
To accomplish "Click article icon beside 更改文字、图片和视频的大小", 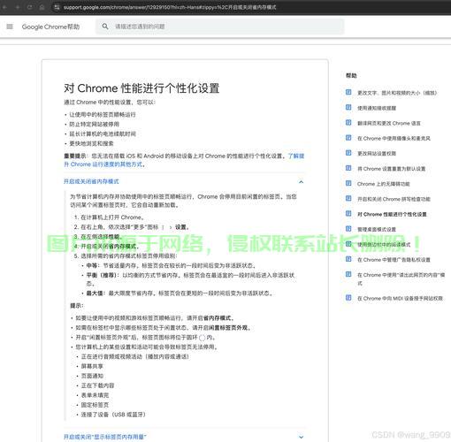I will (348, 92).
